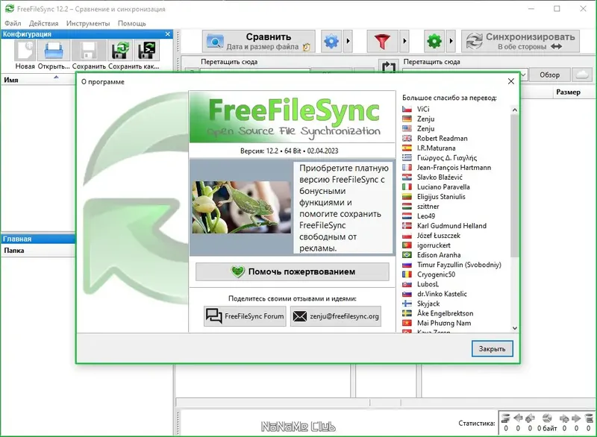
Task: Open the FreeFileSync Forum link button
Action: tap(245, 316)
